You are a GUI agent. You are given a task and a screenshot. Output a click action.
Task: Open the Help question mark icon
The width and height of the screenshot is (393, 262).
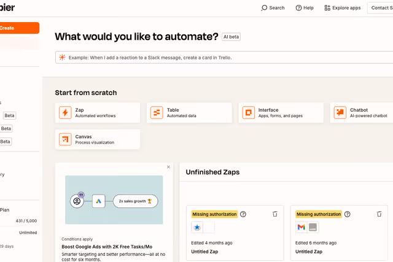pos(298,8)
